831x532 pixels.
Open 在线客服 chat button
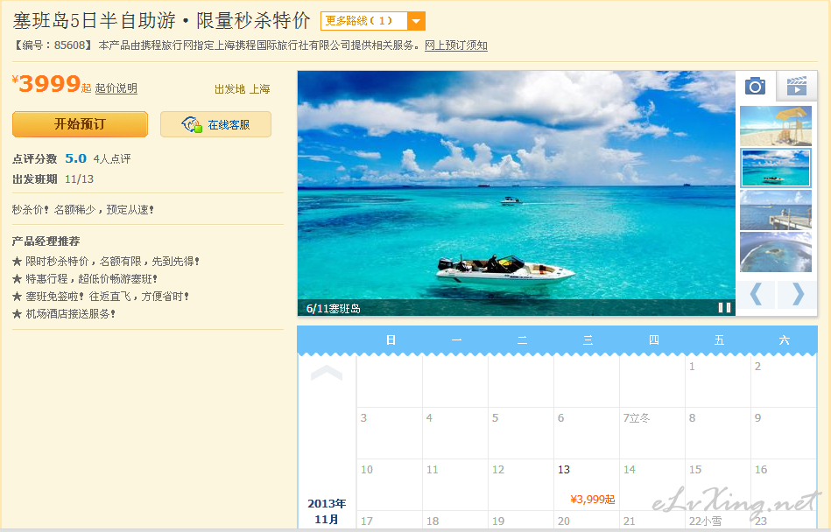tap(215, 124)
